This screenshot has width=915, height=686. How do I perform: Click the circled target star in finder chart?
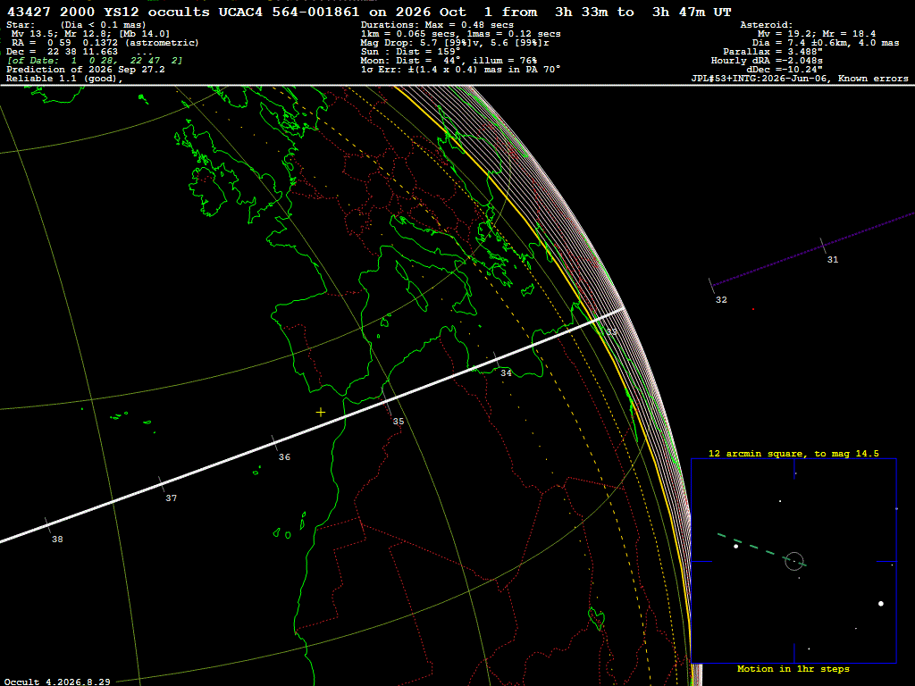(794, 561)
